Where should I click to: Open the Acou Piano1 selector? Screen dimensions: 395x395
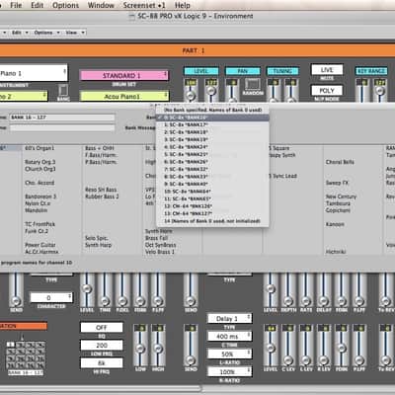coord(124,96)
